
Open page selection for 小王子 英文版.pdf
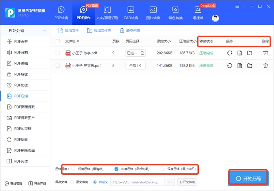(136, 65)
